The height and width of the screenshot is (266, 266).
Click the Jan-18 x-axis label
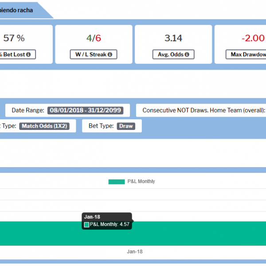tap(134, 251)
